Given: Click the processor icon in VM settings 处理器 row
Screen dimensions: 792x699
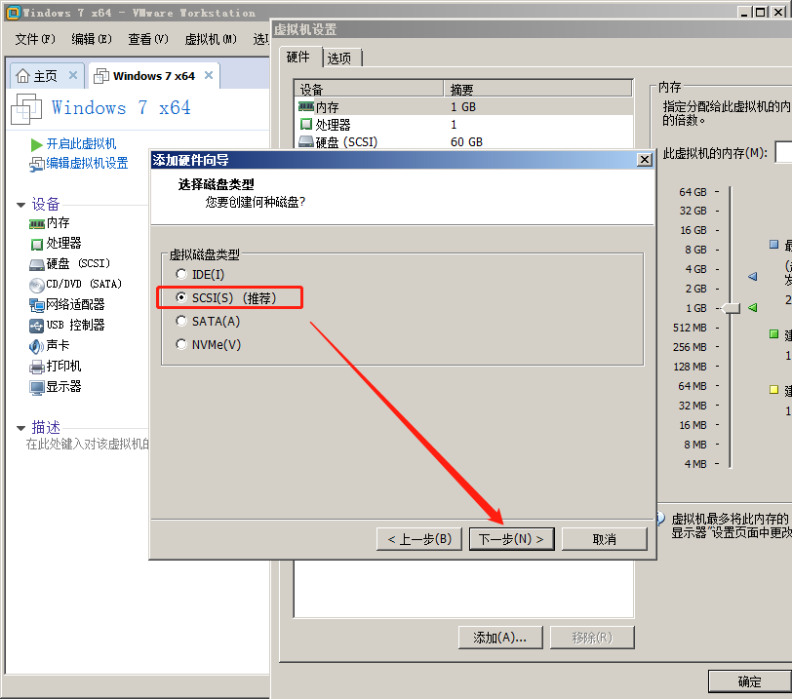Looking at the screenshot, I should pyautogui.click(x=306, y=124).
